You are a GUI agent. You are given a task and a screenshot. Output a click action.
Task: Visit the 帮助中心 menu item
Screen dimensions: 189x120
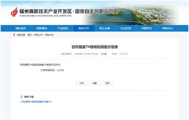coord(167,28)
